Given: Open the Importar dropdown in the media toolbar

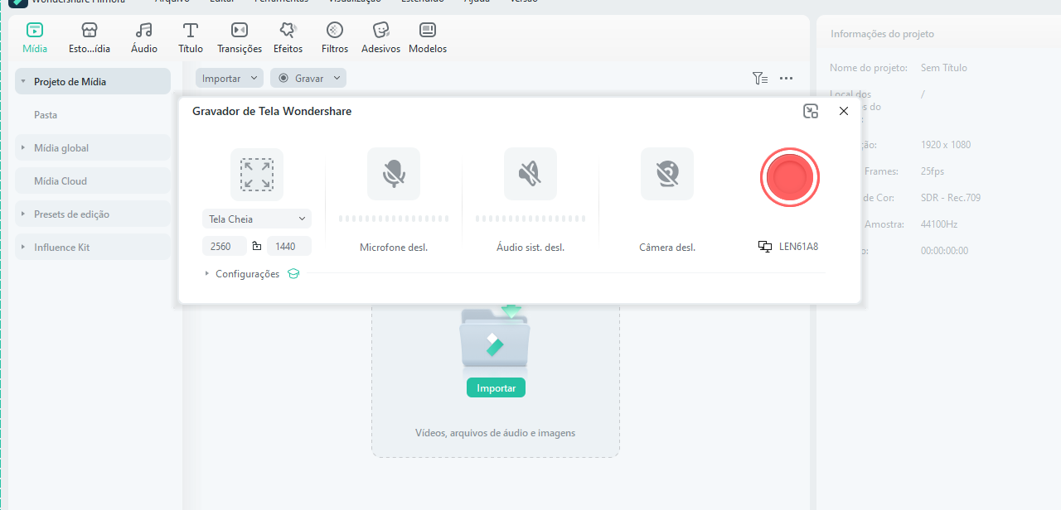Looking at the screenshot, I should (230, 78).
